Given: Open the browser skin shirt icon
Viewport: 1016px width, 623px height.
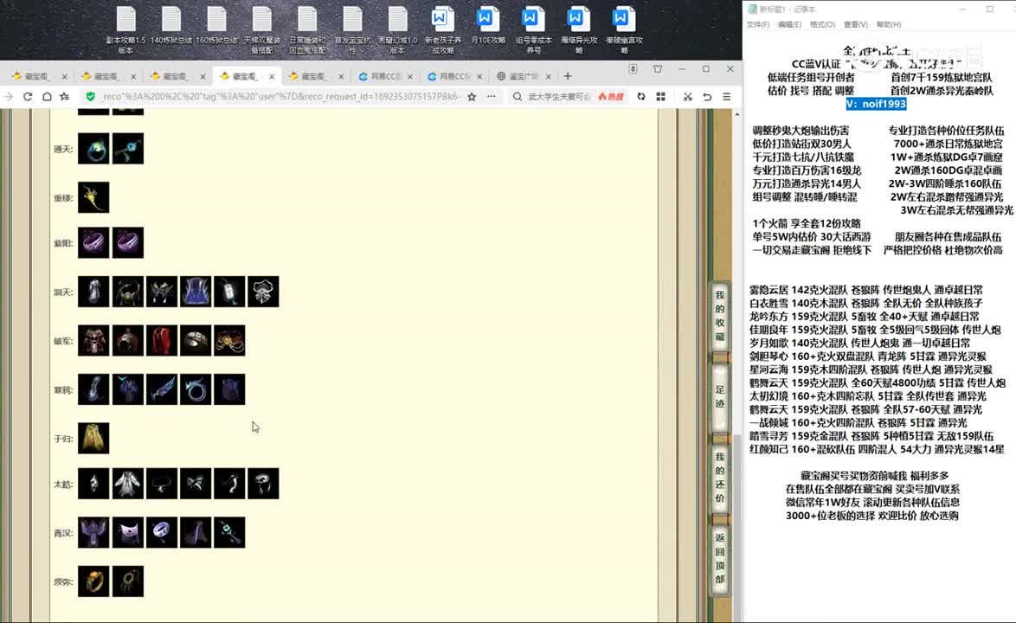Looking at the screenshot, I should (x=658, y=68).
